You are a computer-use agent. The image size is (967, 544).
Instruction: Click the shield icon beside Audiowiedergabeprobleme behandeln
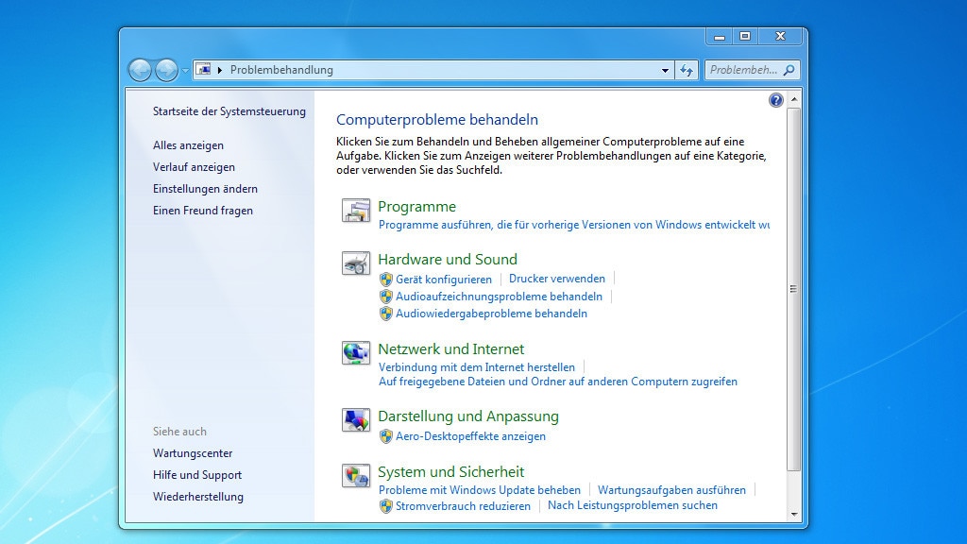pos(386,314)
